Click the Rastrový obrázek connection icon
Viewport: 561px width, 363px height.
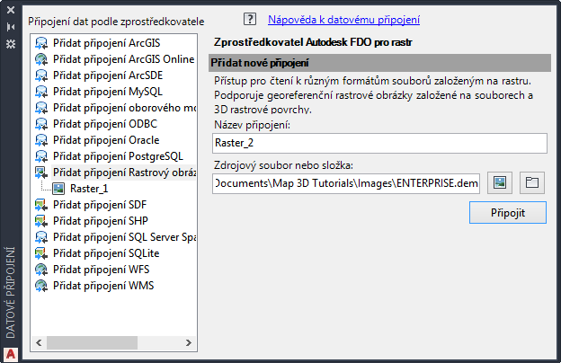coord(41,173)
